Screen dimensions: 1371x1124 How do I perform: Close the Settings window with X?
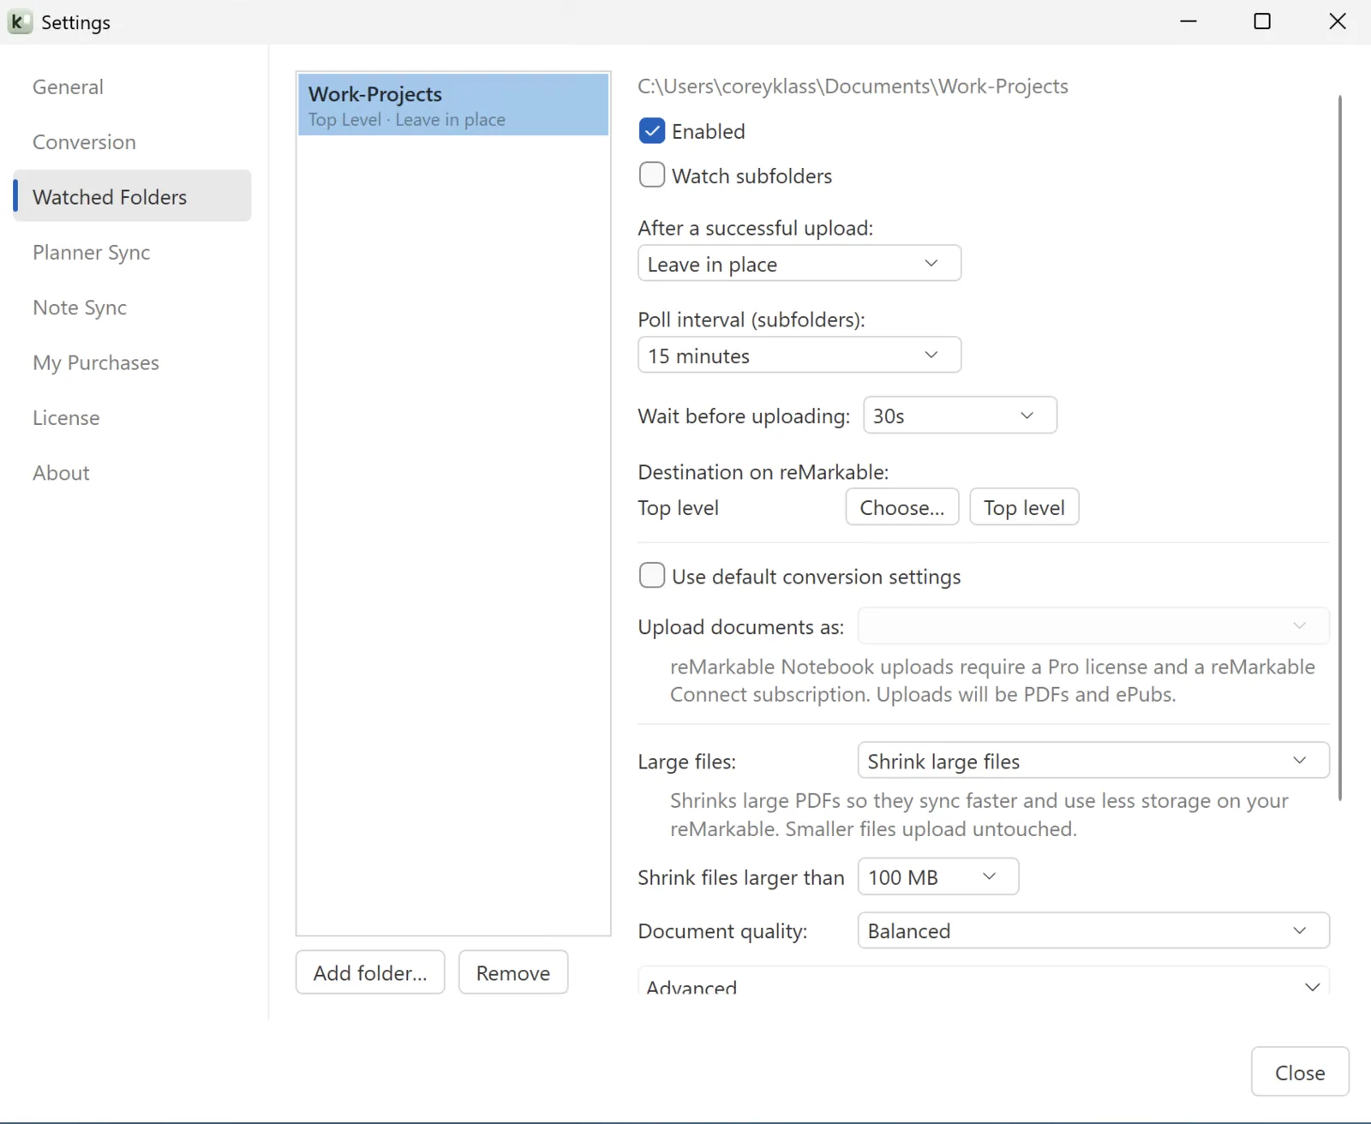(1337, 21)
